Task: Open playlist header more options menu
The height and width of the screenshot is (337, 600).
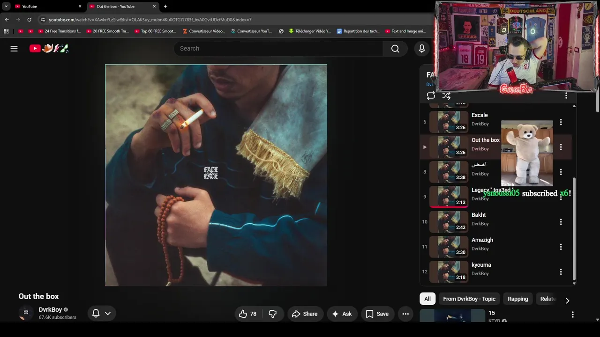Action: 566,95
